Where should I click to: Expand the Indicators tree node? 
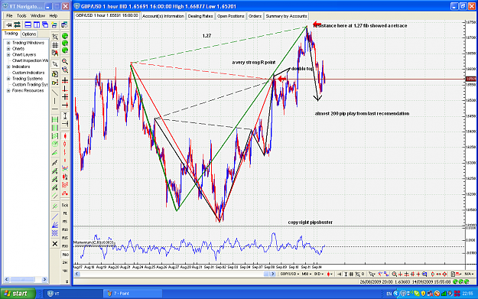coord(8,67)
